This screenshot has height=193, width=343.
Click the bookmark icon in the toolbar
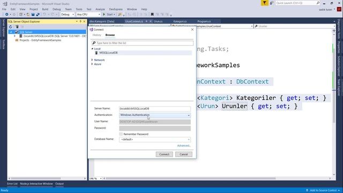point(152,14)
